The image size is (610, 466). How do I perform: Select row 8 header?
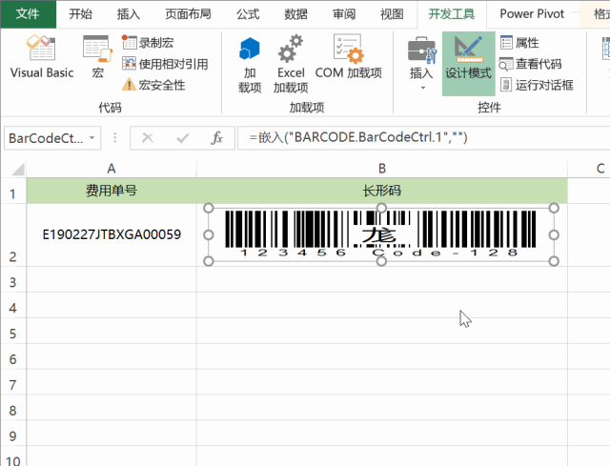[x=12, y=407]
